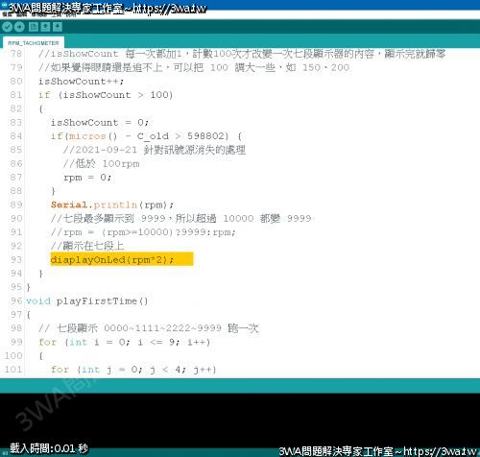Place cursor on isShowCount++ statement
Image resolution: width=480 pixels, height=457 pixels.
tap(81, 82)
